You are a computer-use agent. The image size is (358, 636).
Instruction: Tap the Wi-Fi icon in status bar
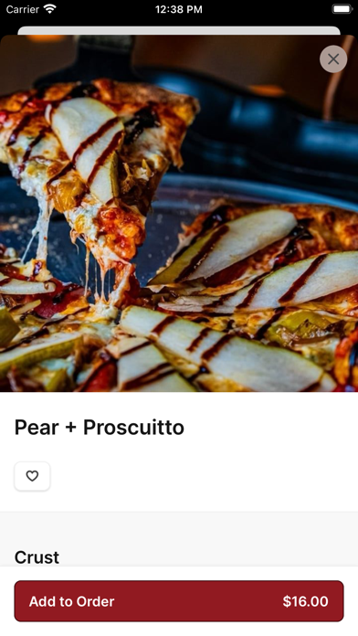pos(50,9)
